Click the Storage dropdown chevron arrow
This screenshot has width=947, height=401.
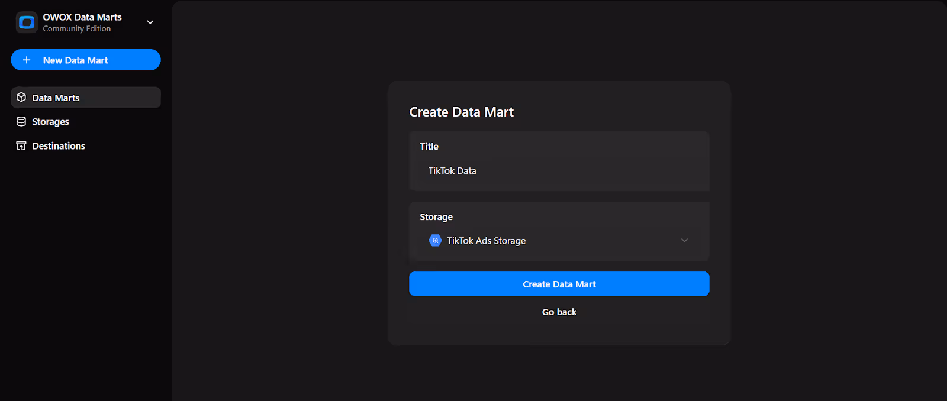pos(684,241)
